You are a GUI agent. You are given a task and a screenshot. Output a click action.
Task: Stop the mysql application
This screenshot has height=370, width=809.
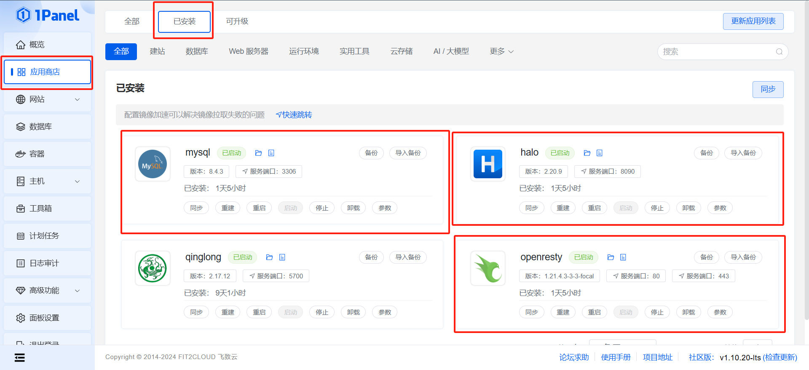coord(322,208)
